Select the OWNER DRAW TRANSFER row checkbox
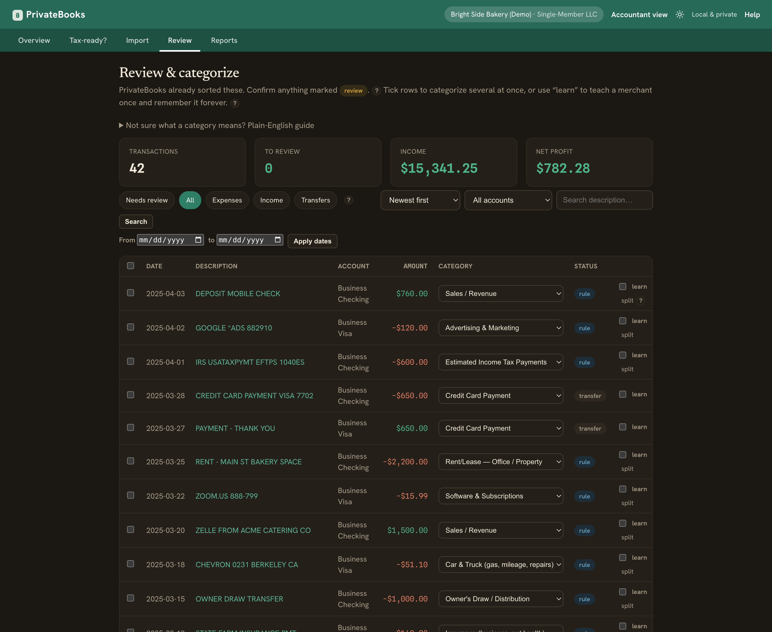Screen dimensions: 772x632 click(131, 598)
